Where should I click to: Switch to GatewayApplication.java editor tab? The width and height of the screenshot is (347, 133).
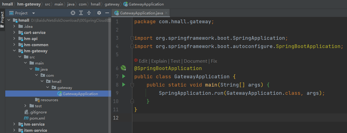point(141,13)
